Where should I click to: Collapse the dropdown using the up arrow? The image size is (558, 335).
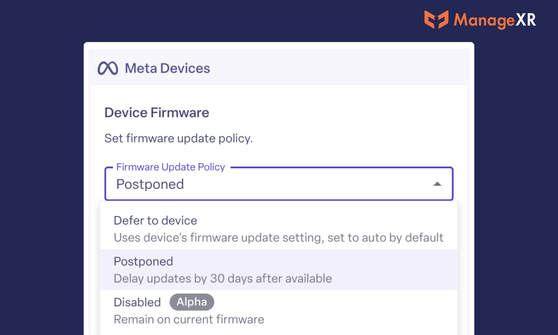437,184
